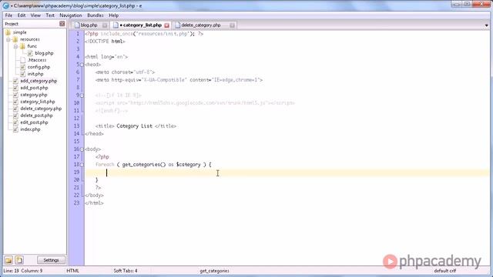
Task: Close the blog.php tab
Action: [105, 25]
